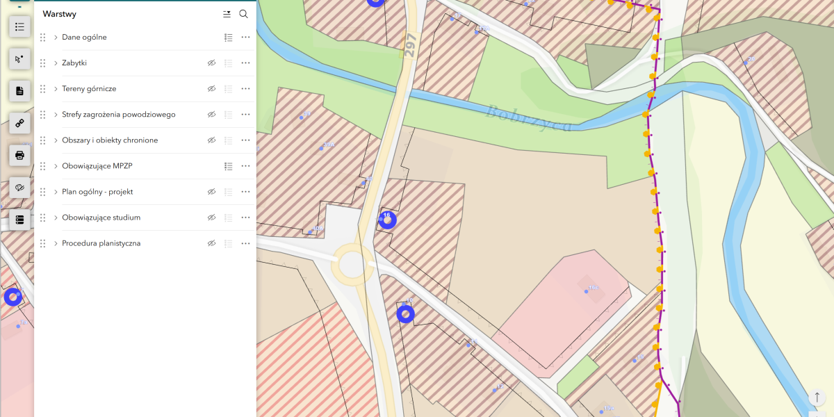Click the Obszary i obiekty chronione layer name

click(110, 140)
